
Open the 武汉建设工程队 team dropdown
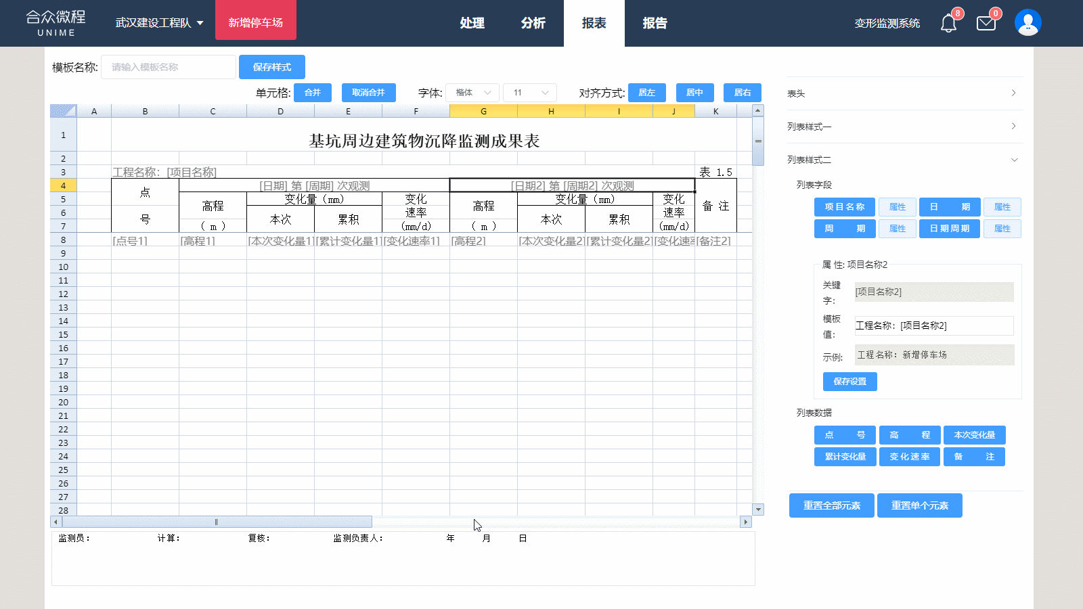pos(159,23)
